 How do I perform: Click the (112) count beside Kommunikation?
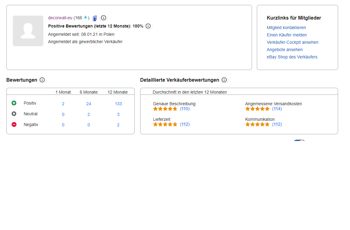[x=277, y=124]
